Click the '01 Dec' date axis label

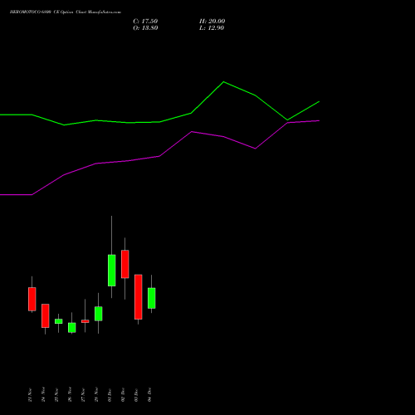[110, 395]
